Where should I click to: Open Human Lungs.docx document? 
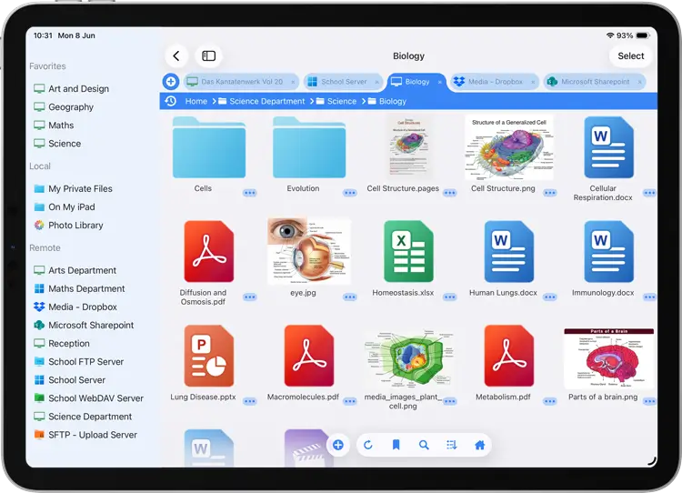coord(509,252)
